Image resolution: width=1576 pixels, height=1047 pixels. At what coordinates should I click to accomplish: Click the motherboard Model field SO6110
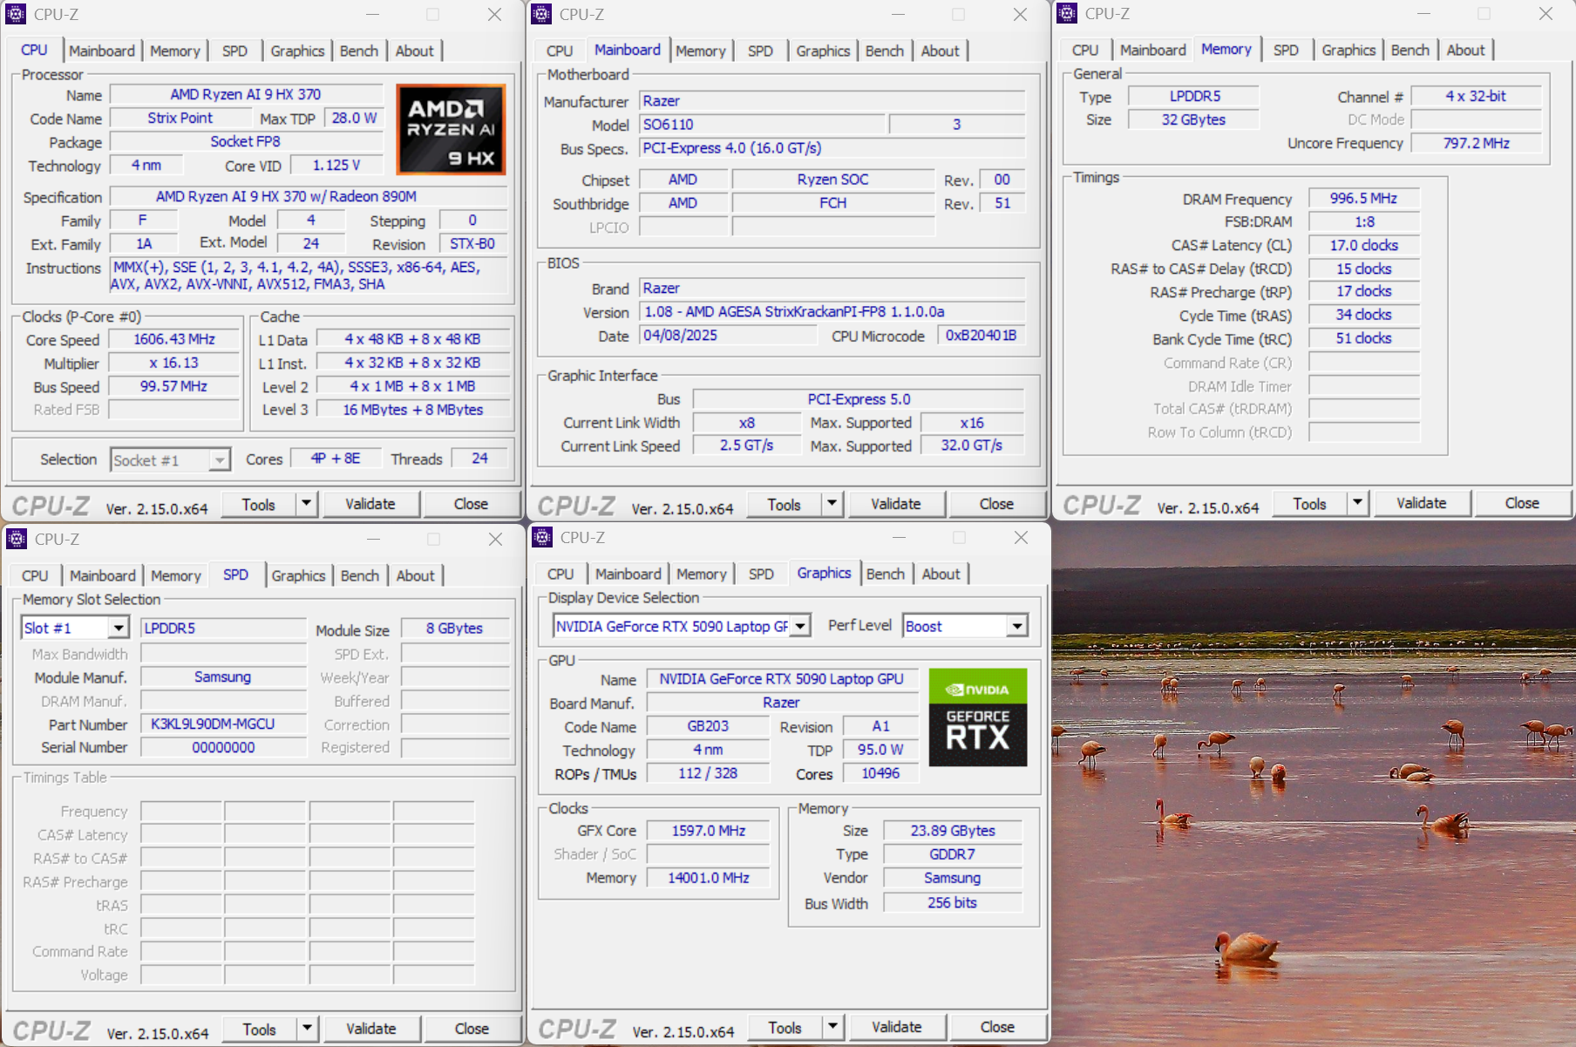(x=762, y=125)
